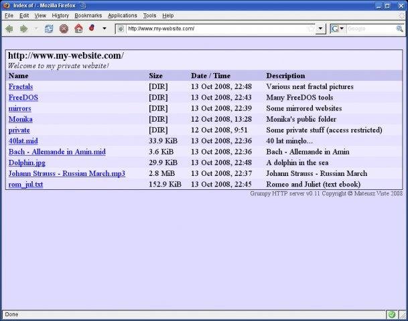This screenshot has height=321, width=408.
Task: Click the Back arrow button
Action: (9, 29)
